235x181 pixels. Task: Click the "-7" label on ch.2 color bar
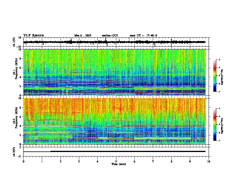click(219, 140)
